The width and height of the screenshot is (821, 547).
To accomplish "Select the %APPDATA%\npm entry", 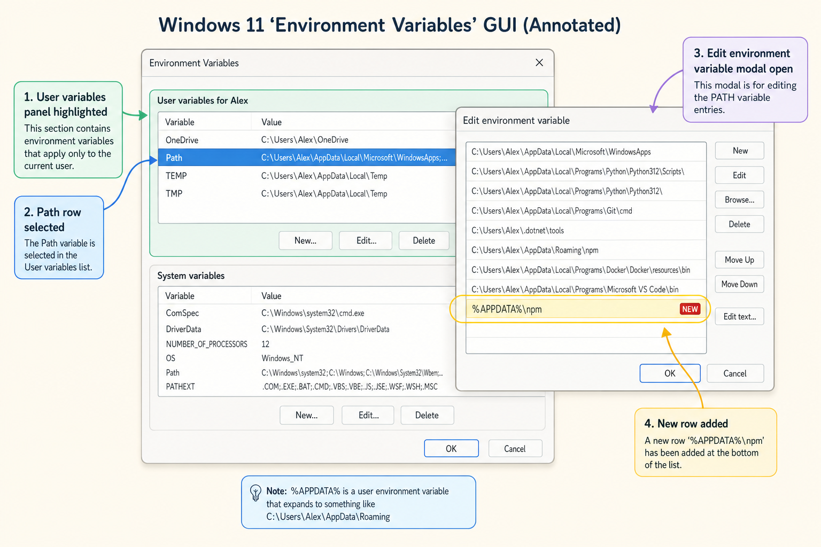I will [x=586, y=309].
